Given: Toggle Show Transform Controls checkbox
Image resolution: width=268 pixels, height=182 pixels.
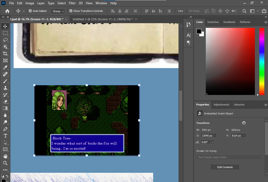Looking at the screenshot, I should coord(71,11).
